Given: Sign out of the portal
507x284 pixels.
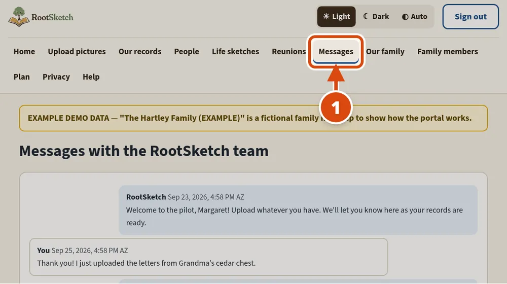Looking at the screenshot, I should [x=470, y=17].
